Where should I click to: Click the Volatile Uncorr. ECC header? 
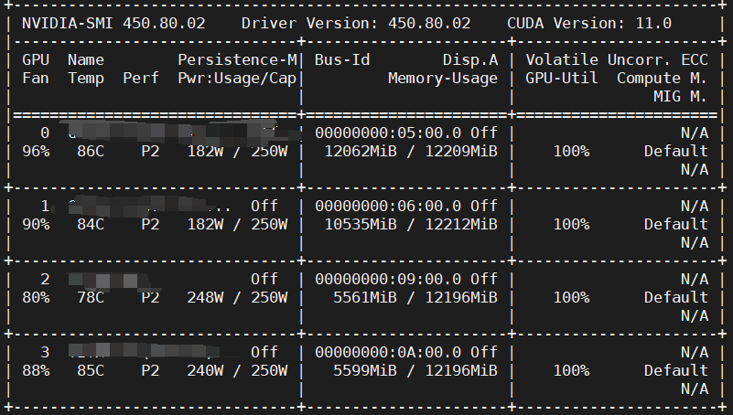pyautogui.click(x=617, y=59)
